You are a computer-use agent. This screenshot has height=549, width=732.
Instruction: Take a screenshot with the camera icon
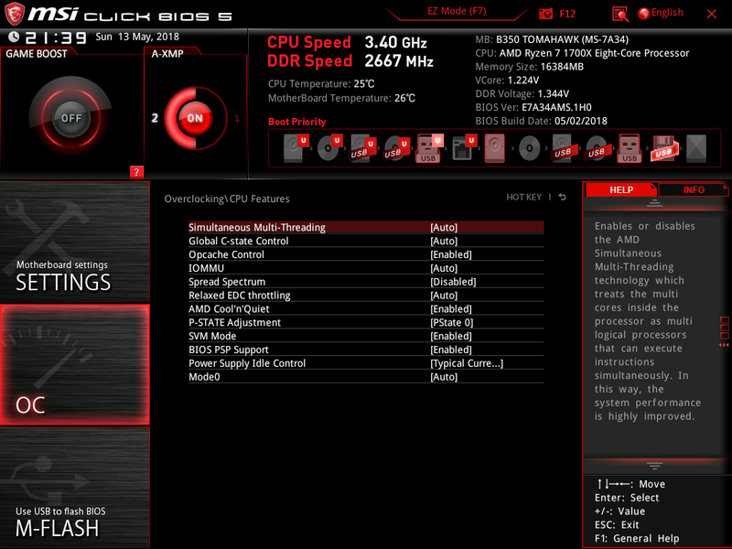pos(545,14)
